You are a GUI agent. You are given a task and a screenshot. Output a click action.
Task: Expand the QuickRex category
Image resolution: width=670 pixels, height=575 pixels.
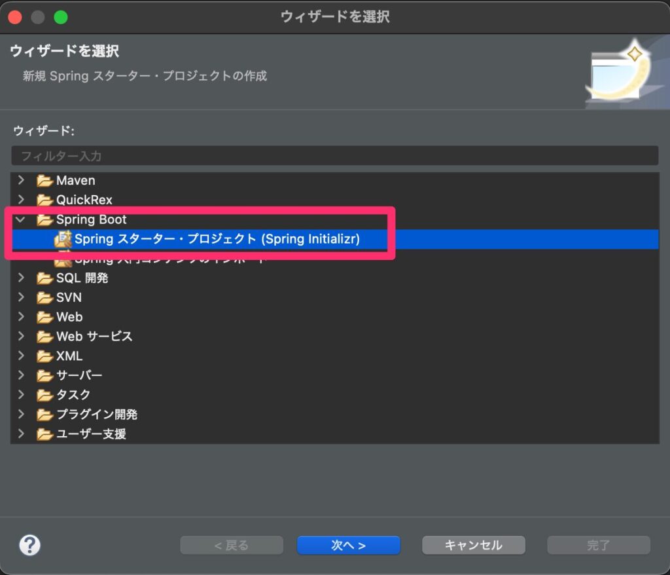click(21, 199)
